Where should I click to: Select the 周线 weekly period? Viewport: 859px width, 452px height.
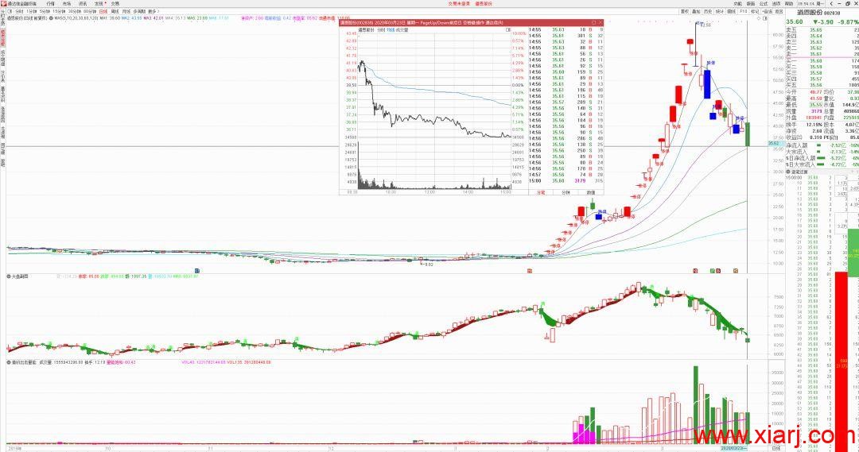[115, 11]
